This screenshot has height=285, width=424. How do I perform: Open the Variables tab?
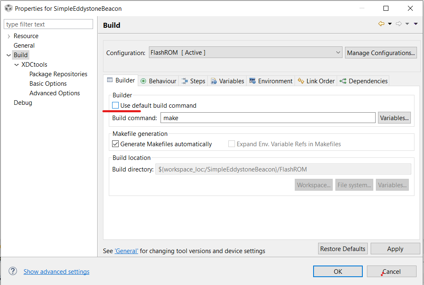[227, 81]
